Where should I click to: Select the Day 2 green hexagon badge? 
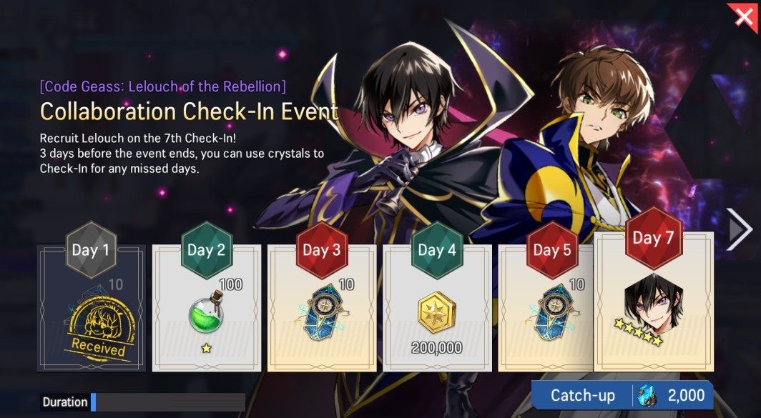(207, 250)
